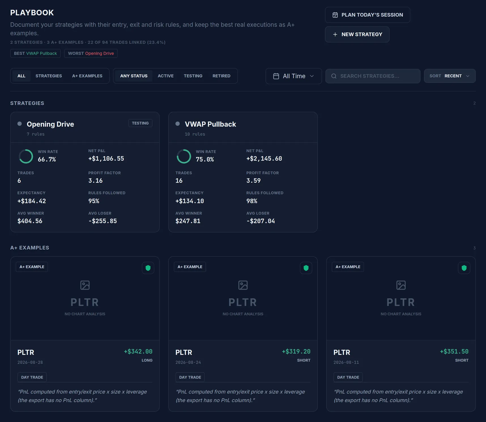Image resolution: width=486 pixels, height=422 pixels.
Task: Open the VWAP Pullback strategy title
Action: click(x=210, y=124)
